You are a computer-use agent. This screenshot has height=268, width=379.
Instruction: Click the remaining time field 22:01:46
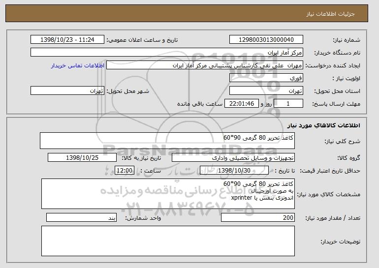pos(242,104)
